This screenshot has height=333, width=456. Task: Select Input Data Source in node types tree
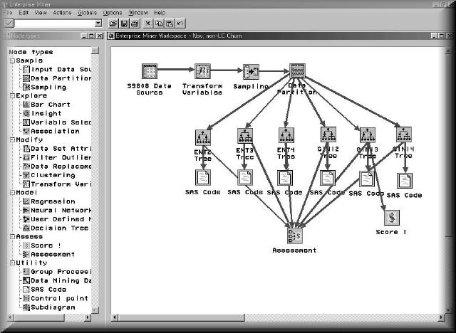[x=57, y=70]
